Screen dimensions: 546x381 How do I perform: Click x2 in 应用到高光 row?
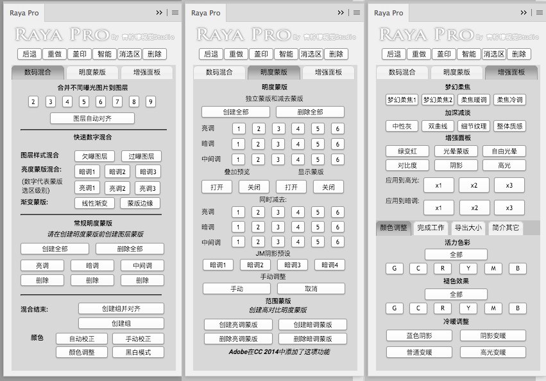pos(474,186)
